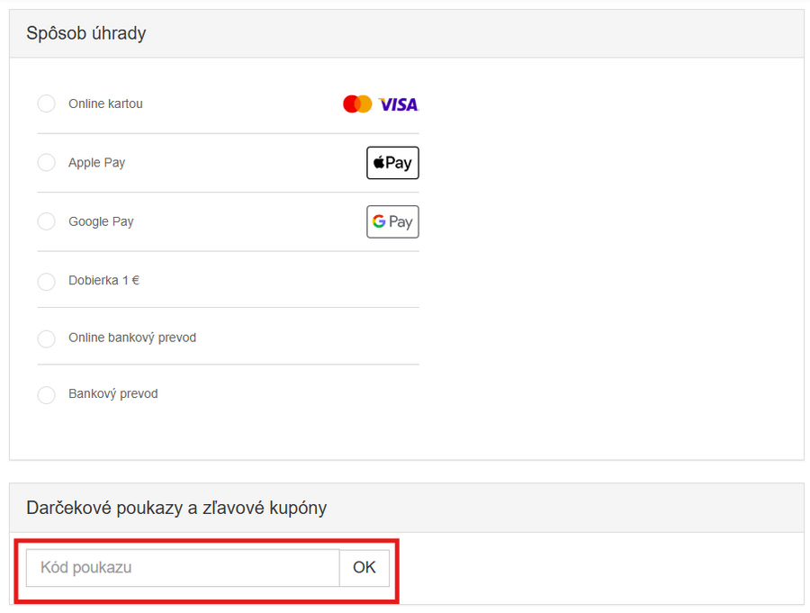Click the VISA logo icon
810x613 pixels.
tap(399, 104)
